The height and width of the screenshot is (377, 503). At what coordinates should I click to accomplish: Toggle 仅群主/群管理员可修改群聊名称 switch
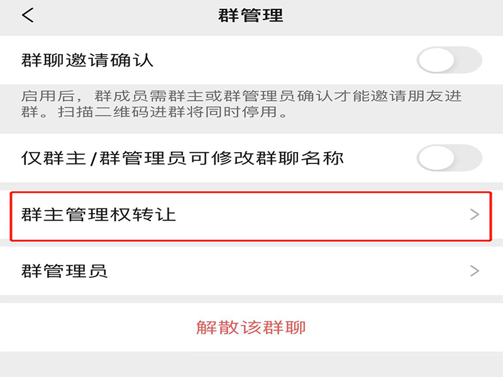pyautogui.click(x=449, y=158)
